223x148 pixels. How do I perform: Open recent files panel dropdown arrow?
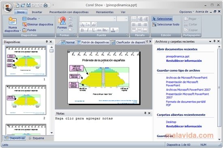coord(210,42)
